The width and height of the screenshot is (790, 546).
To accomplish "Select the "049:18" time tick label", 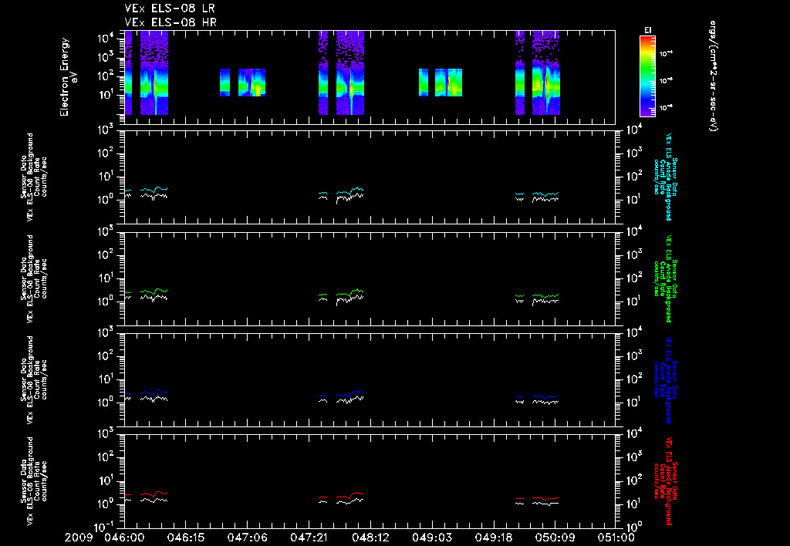I will pos(495,538).
